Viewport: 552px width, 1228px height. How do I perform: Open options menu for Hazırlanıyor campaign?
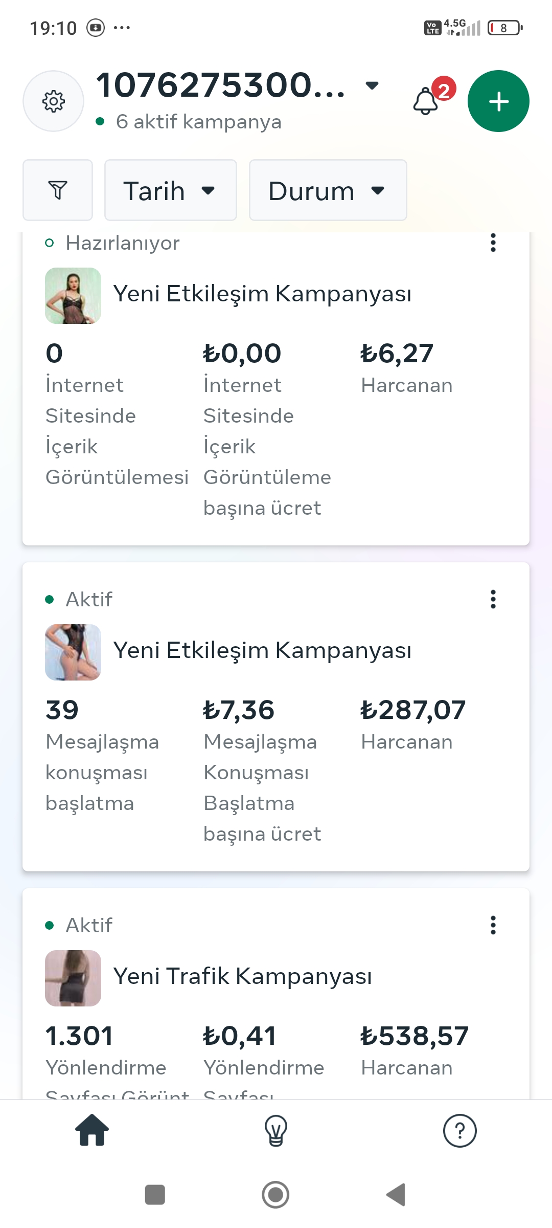point(493,243)
